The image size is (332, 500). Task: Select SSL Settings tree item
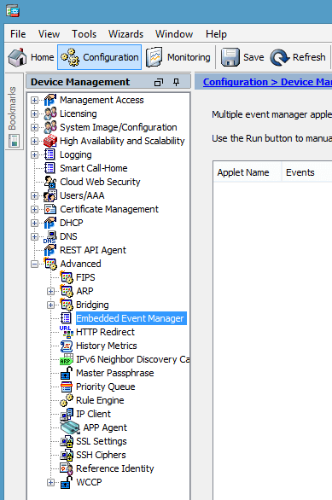click(101, 441)
